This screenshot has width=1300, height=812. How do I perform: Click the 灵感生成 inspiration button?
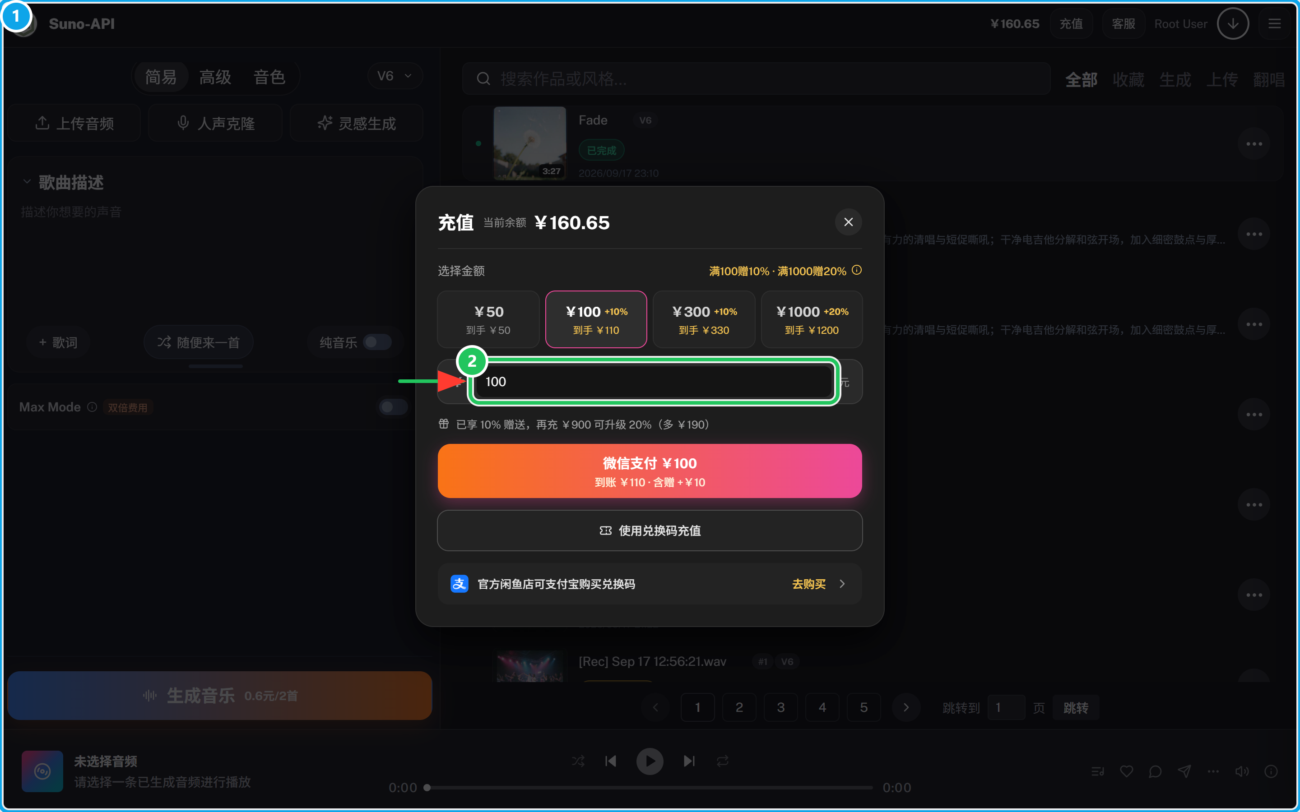(357, 124)
